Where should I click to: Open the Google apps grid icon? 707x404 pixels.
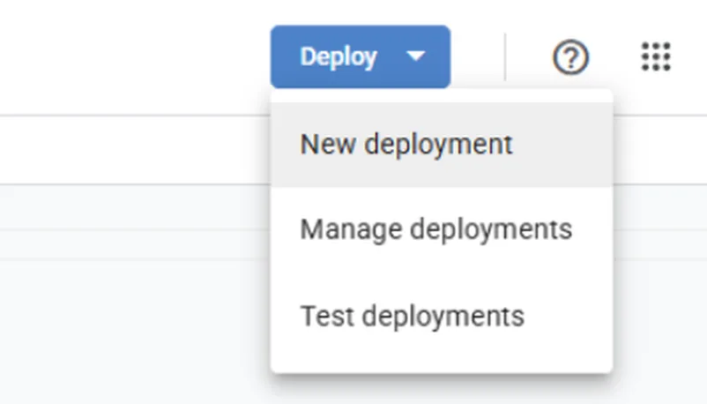(x=656, y=56)
